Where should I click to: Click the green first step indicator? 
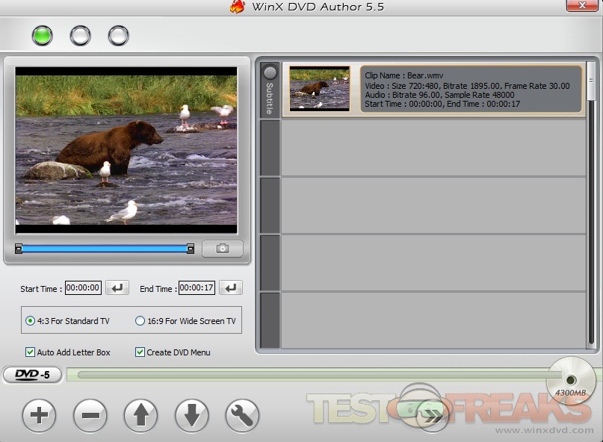[x=42, y=35]
